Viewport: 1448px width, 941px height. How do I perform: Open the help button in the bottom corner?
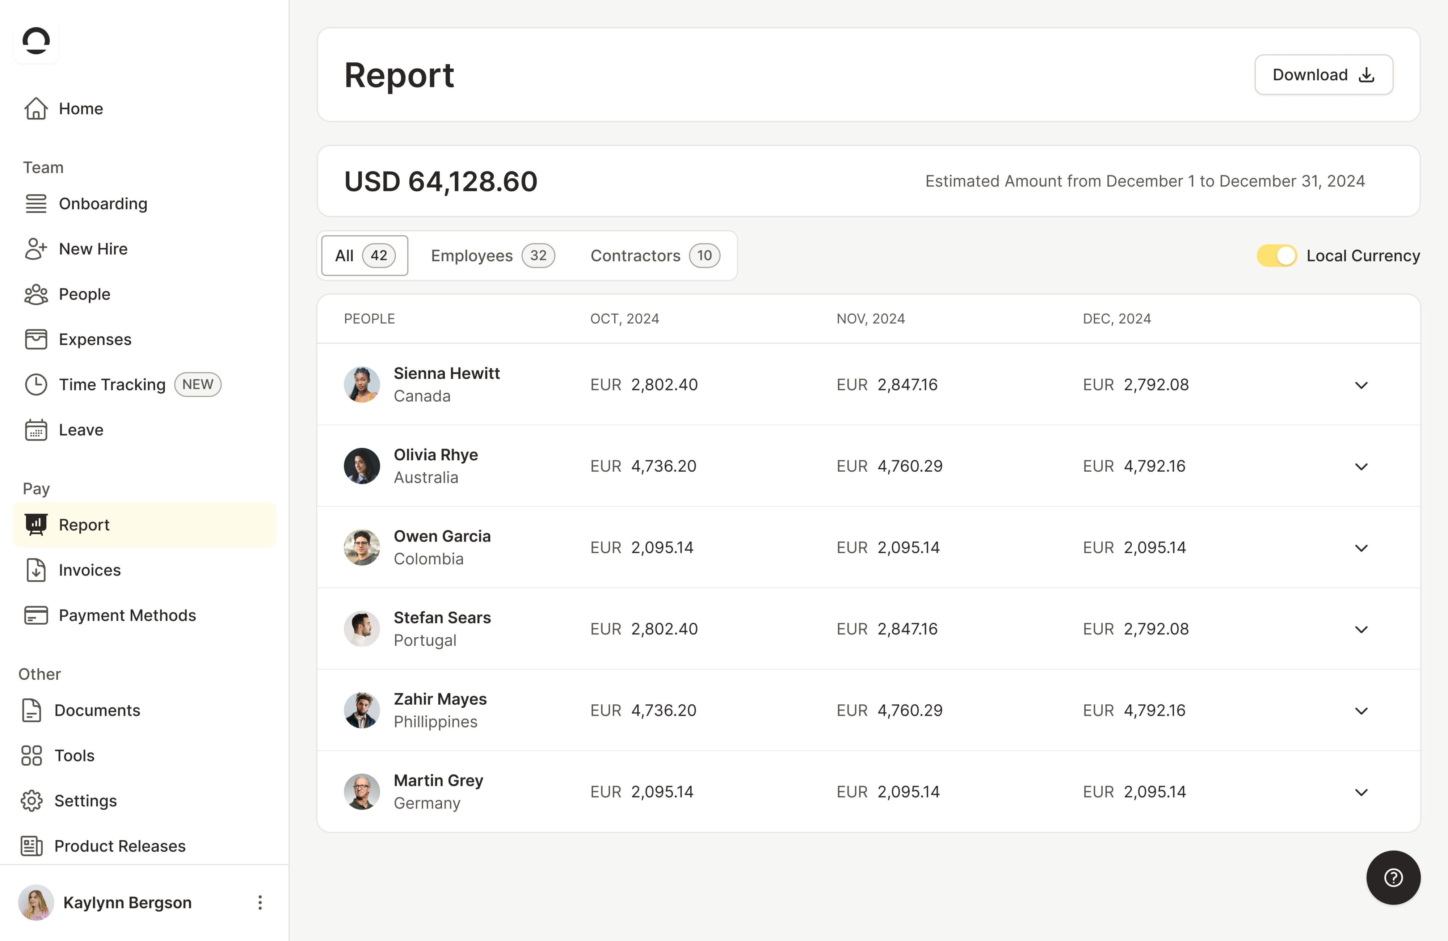tap(1393, 878)
